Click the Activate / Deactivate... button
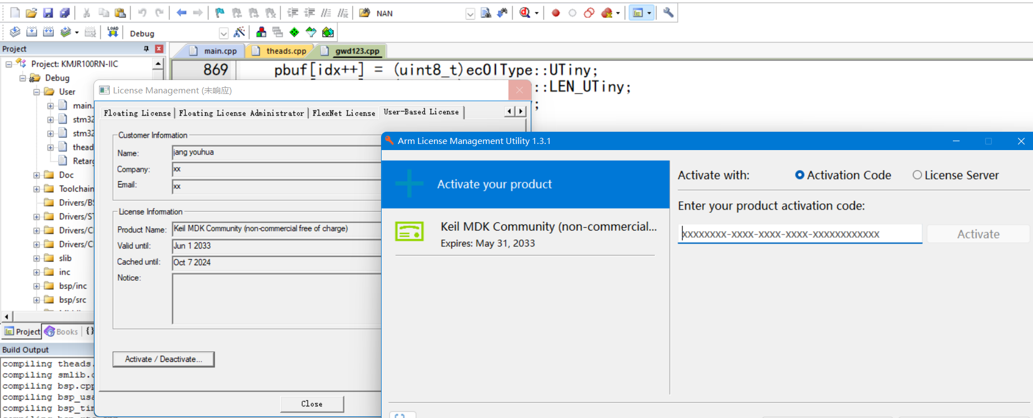Image resolution: width=1033 pixels, height=418 pixels. click(x=164, y=359)
